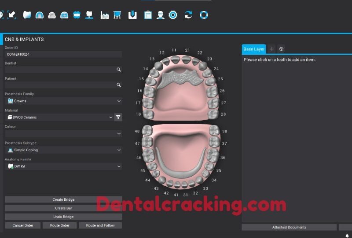
Task: Select tooth 31 on the chart
Action: click(184, 185)
